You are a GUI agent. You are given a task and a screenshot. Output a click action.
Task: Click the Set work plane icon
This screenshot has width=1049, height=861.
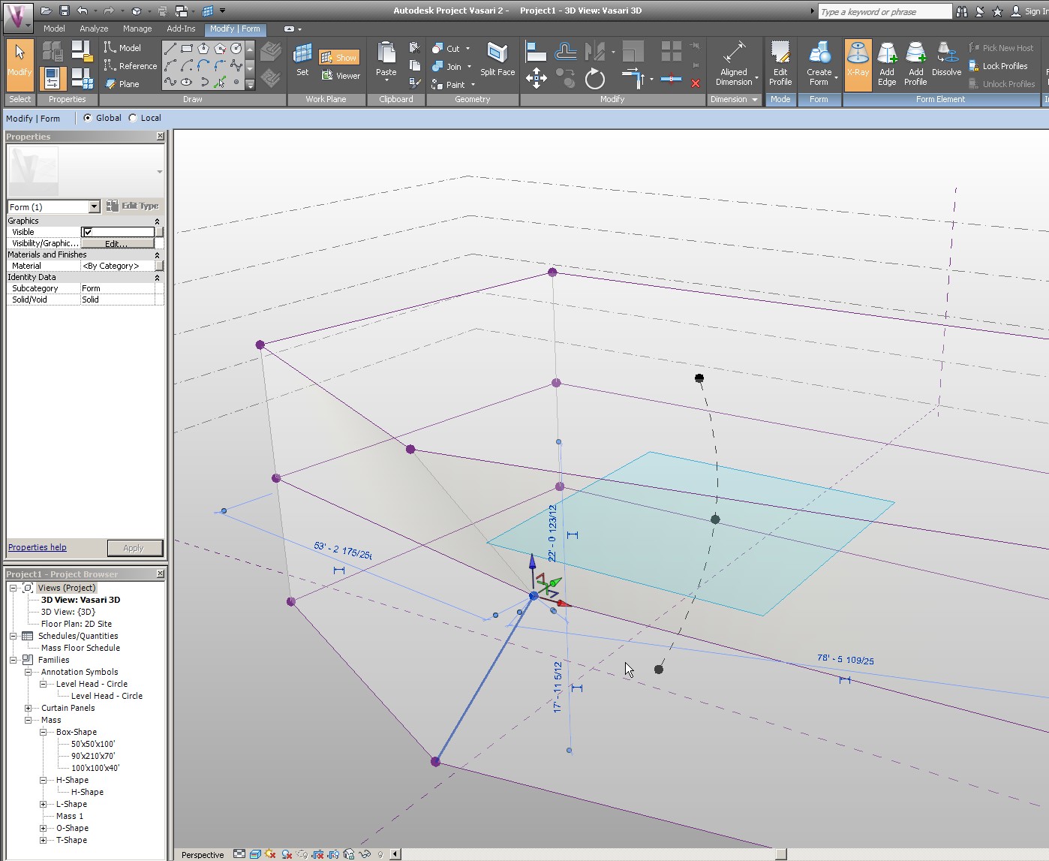coord(302,60)
